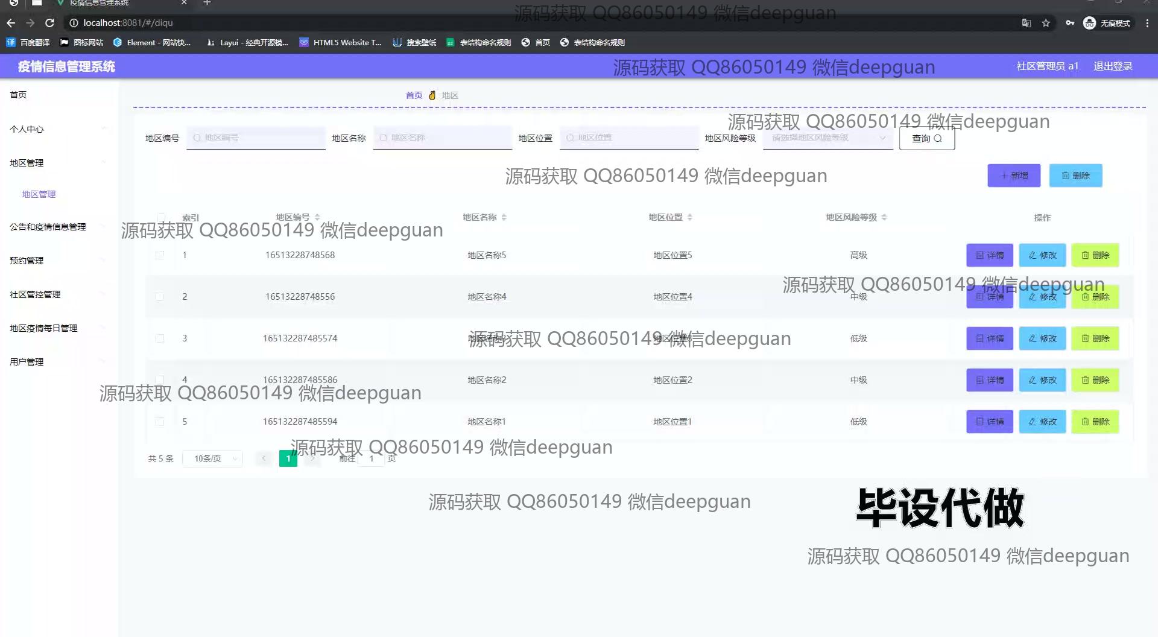Bookmark this page with star icon

click(x=1046, y=23)
